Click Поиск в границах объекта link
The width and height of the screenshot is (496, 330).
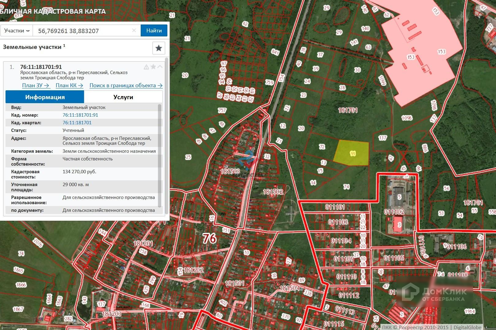pyautogui.click(x=126, y=85)
